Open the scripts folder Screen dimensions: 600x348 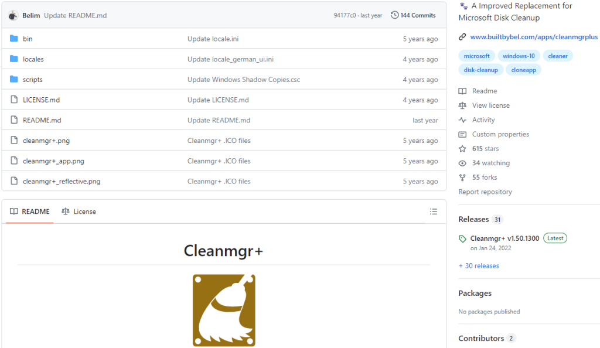[33, 79]
